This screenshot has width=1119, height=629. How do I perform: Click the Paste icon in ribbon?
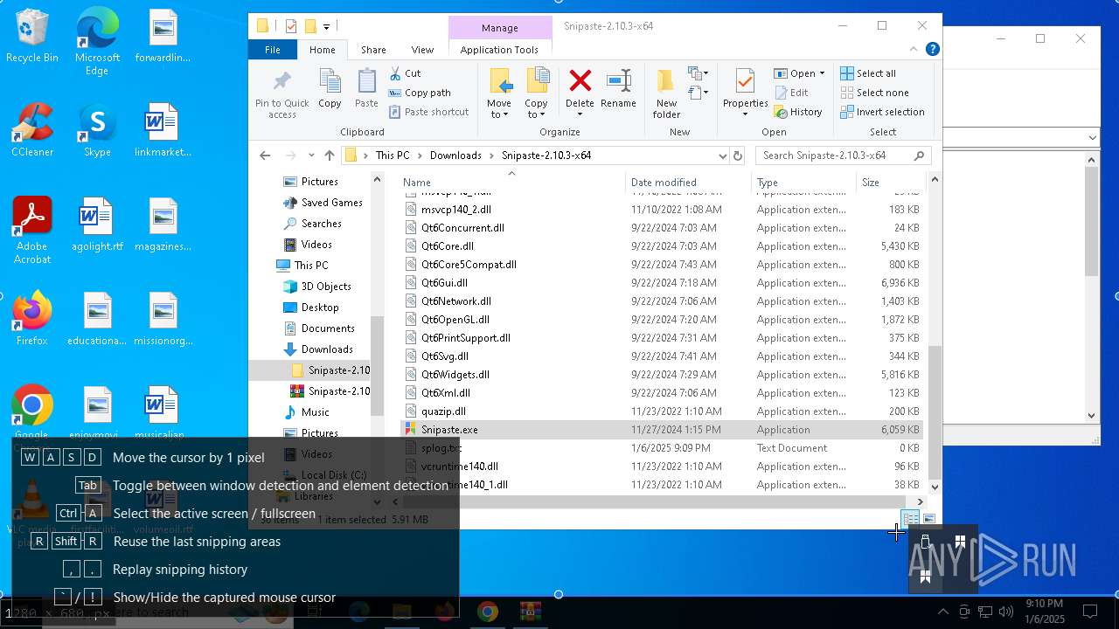[x=366, y=89]
